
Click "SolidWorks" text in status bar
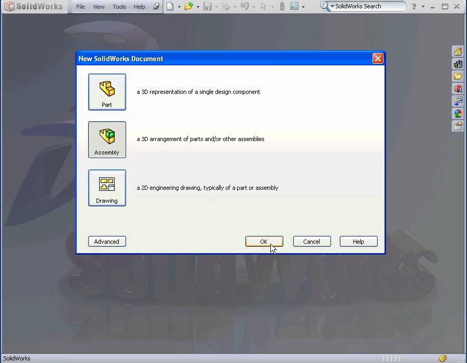pyautogui.click(x=17, y=358)
